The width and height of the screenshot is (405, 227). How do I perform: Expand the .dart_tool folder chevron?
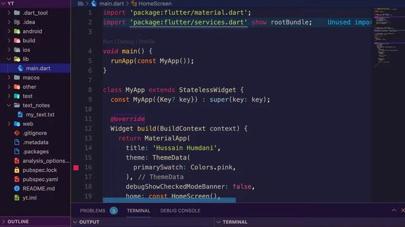(x=9, y=13)
